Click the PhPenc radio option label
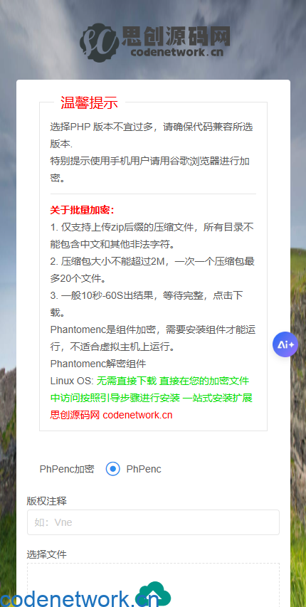The image size is (306, 607). click(x=144, y=469)
